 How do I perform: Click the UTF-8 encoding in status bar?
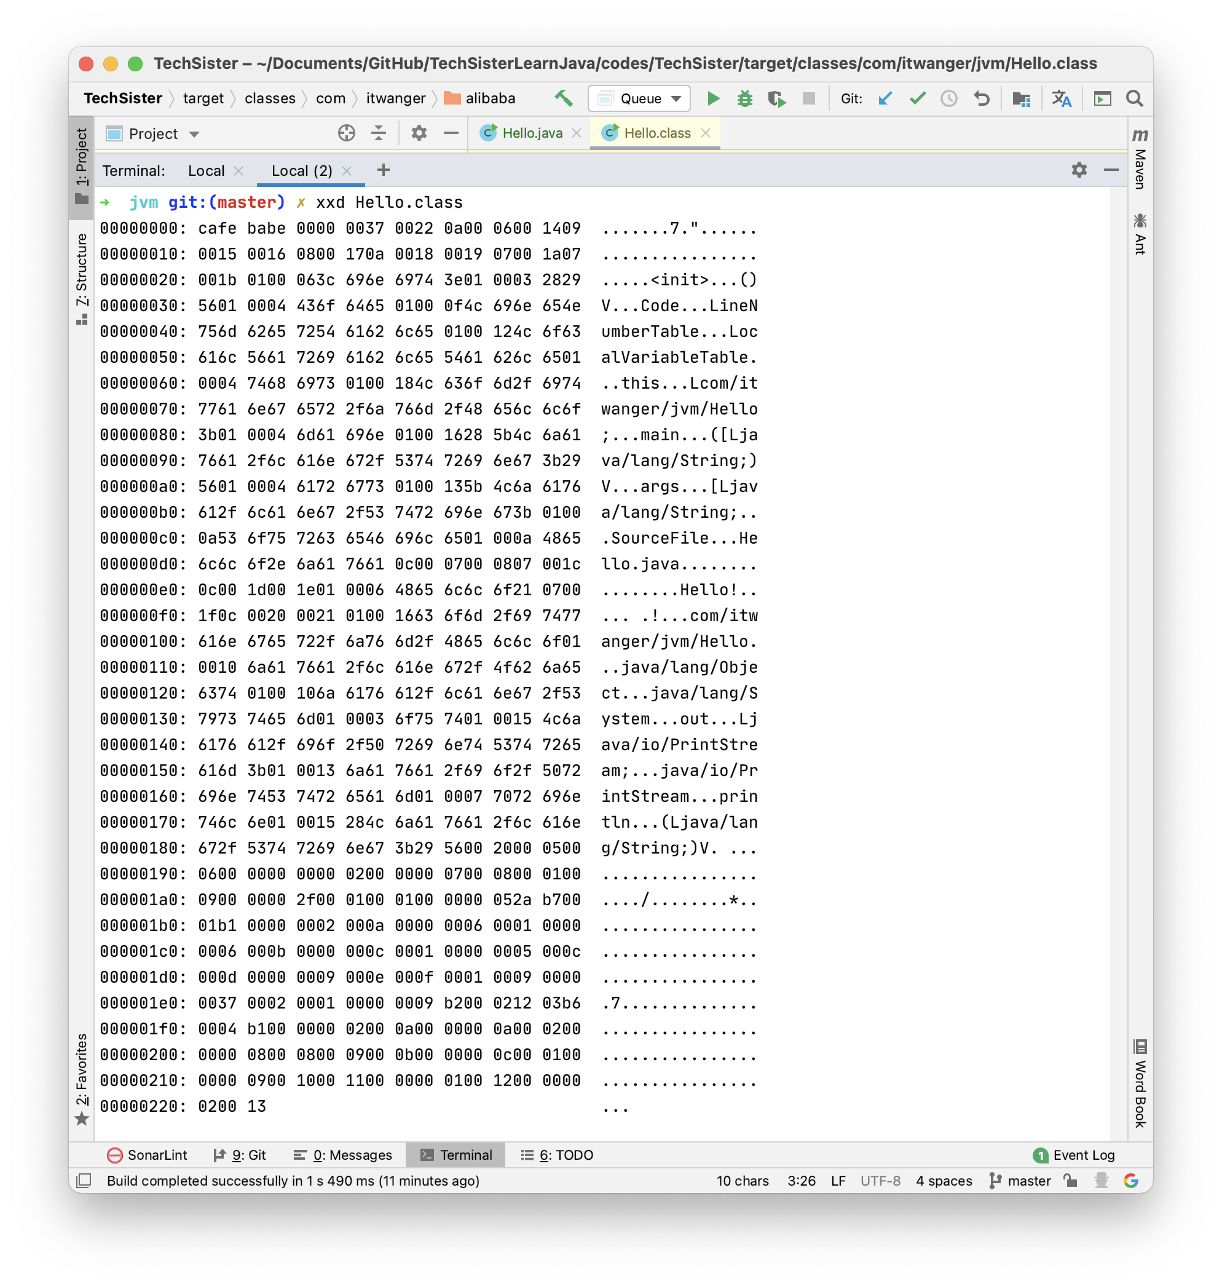point(880,1180)
